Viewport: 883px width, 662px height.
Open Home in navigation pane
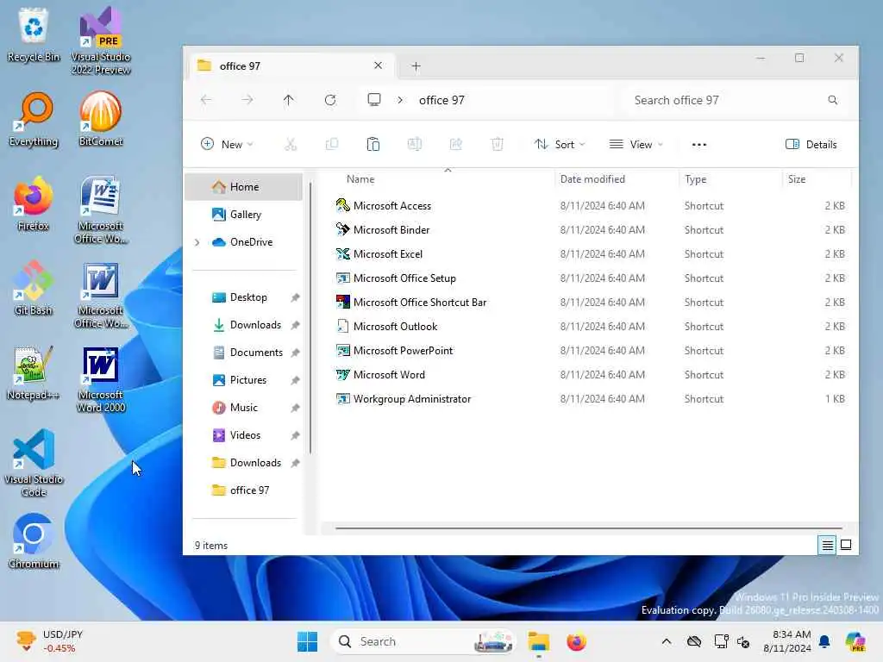pos(244,187)
